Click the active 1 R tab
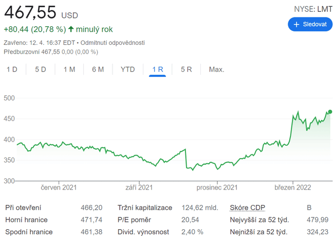334x240 pixels. 157,70
